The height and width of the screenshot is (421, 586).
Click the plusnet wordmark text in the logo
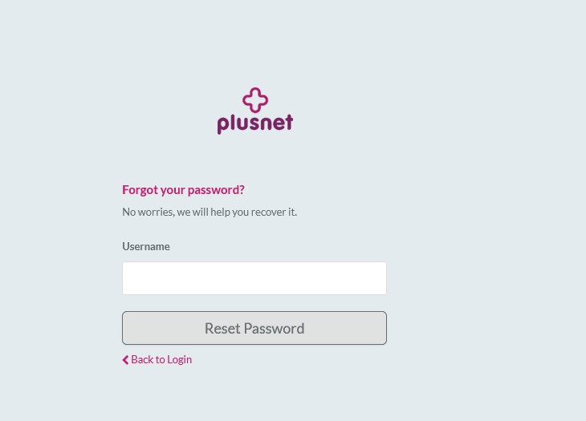(x=254, y=123)
